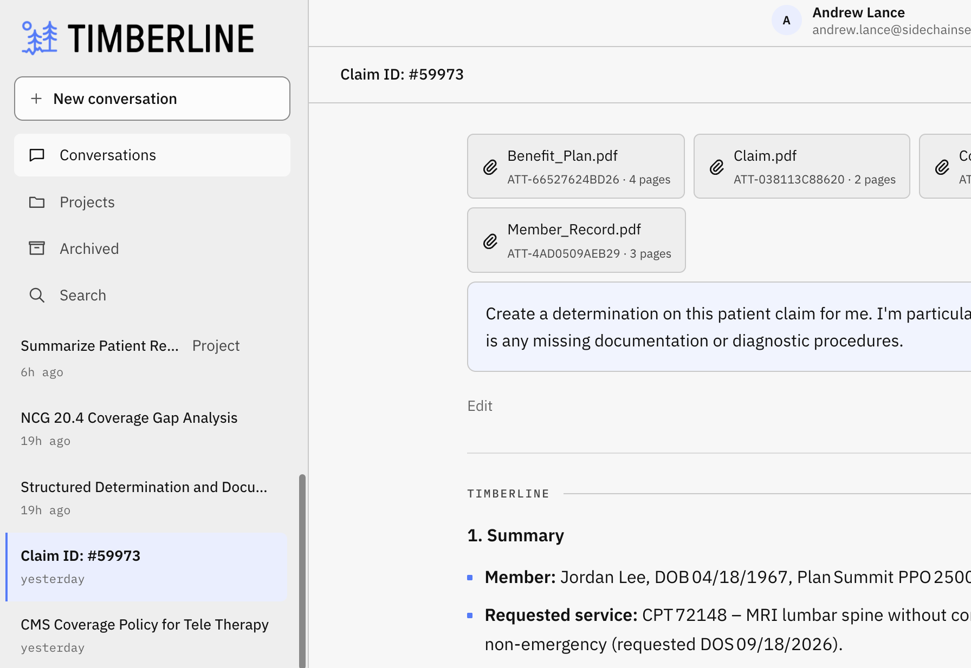Click the Andrew Lance account name
The width and height of the screenshot is (971, 668).
coord(858,12)
